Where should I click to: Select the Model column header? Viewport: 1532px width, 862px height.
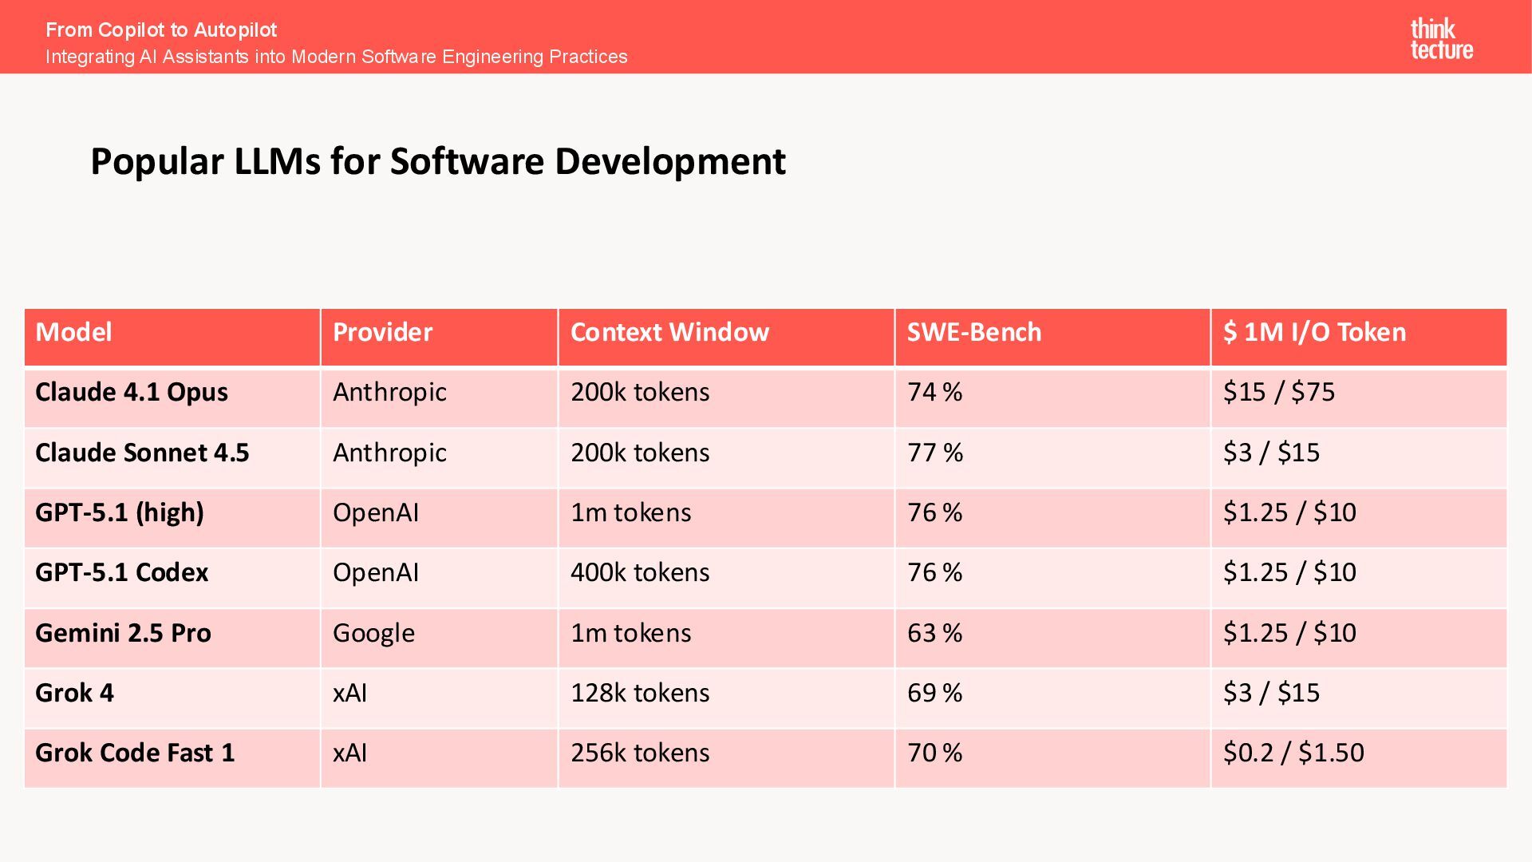tap(172, 337)
